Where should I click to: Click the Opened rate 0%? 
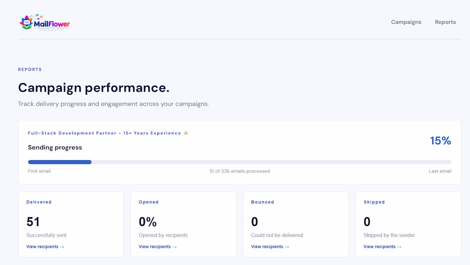coord(148,222)
